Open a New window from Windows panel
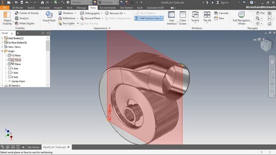 click(219, 18)
